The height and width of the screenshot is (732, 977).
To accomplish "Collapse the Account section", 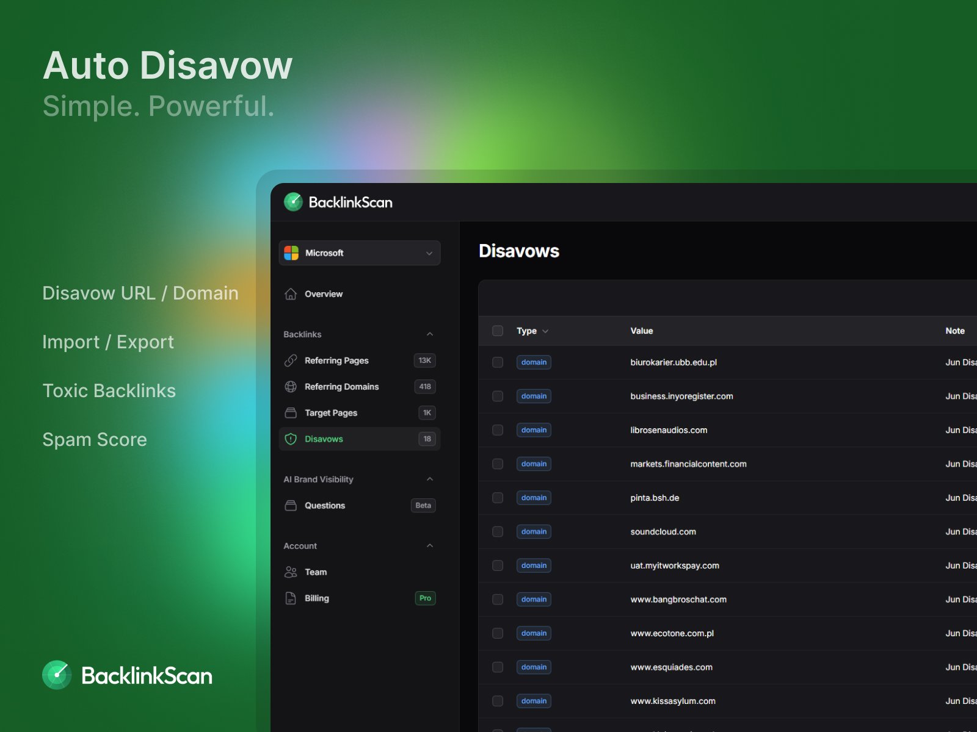I will (430, 546).
